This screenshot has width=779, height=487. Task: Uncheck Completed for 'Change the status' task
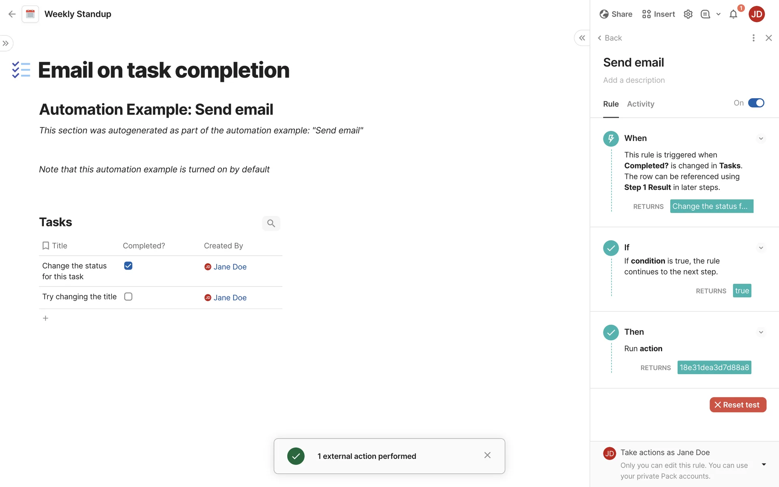click(128, 266)
